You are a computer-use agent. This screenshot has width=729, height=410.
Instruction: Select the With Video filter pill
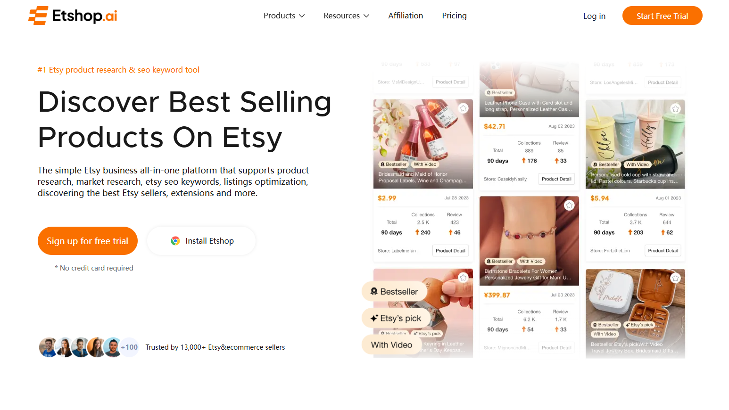tap(392, 344)
